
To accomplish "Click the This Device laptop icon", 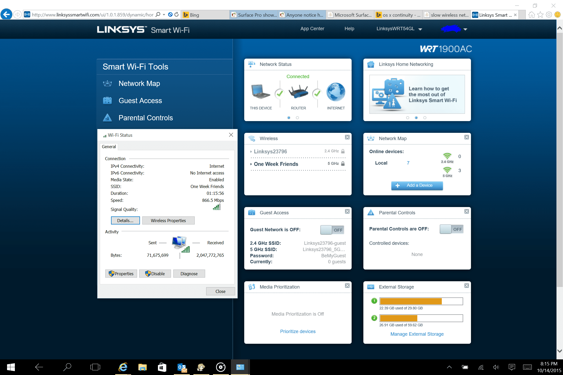I will [261, 92].
